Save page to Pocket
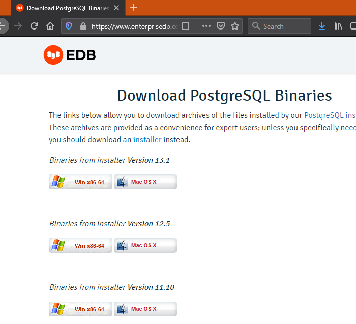356x324 pixels. click(x=220, y=26)
